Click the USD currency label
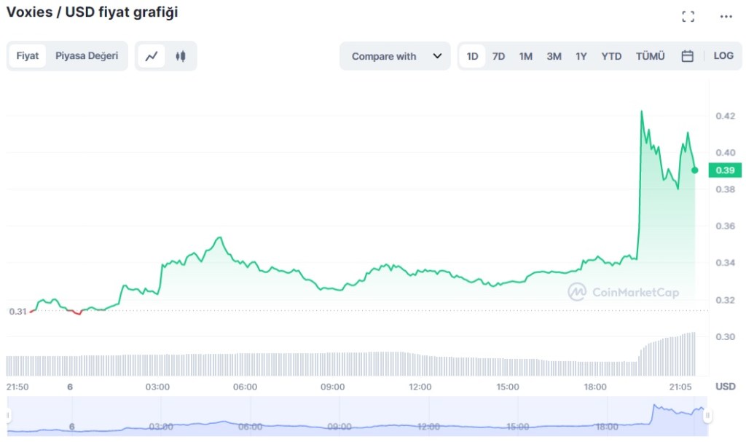The image size is (746, 442). coord(726,387)
